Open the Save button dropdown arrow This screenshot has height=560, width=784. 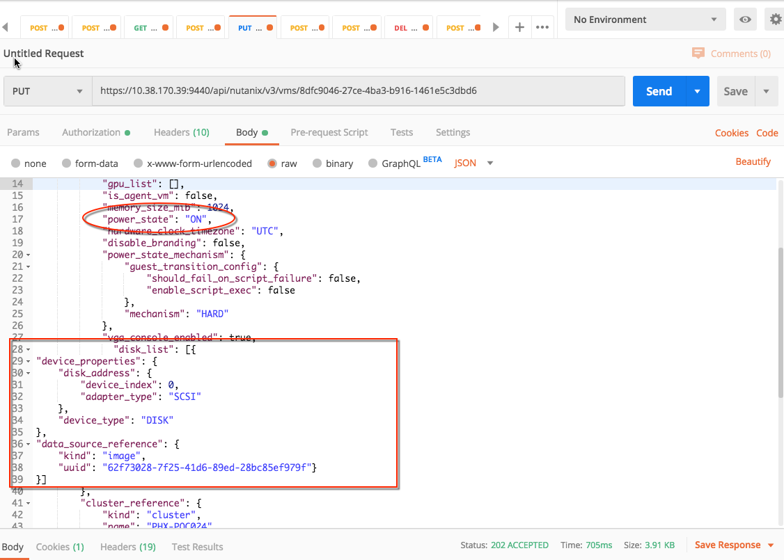pos(766,91)
